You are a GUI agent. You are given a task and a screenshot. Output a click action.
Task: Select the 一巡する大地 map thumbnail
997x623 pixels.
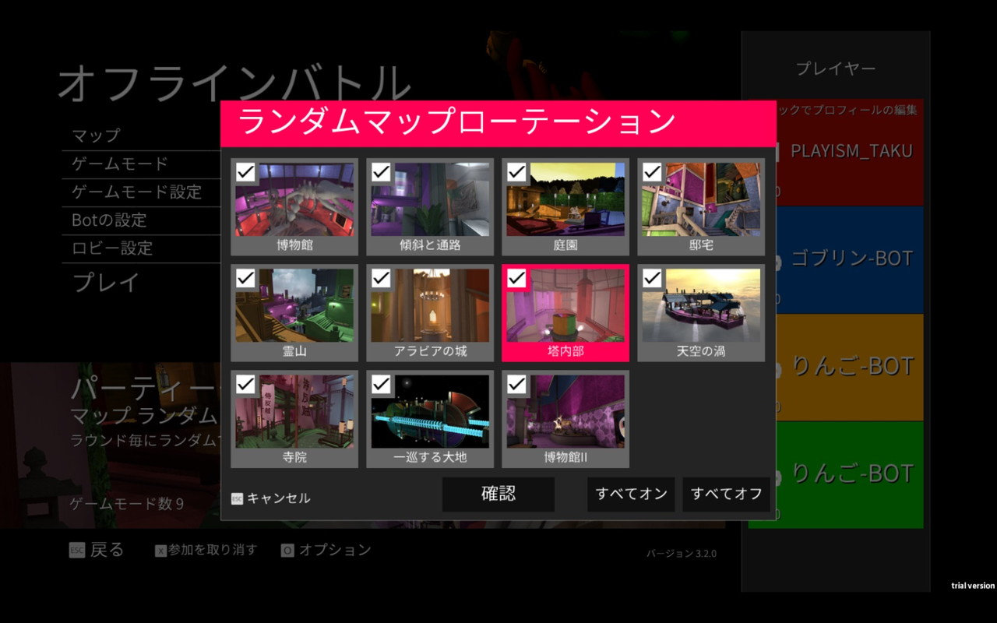(x=430, y=419)
